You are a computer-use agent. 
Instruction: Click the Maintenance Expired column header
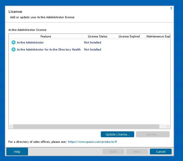(x=157, y=36)
